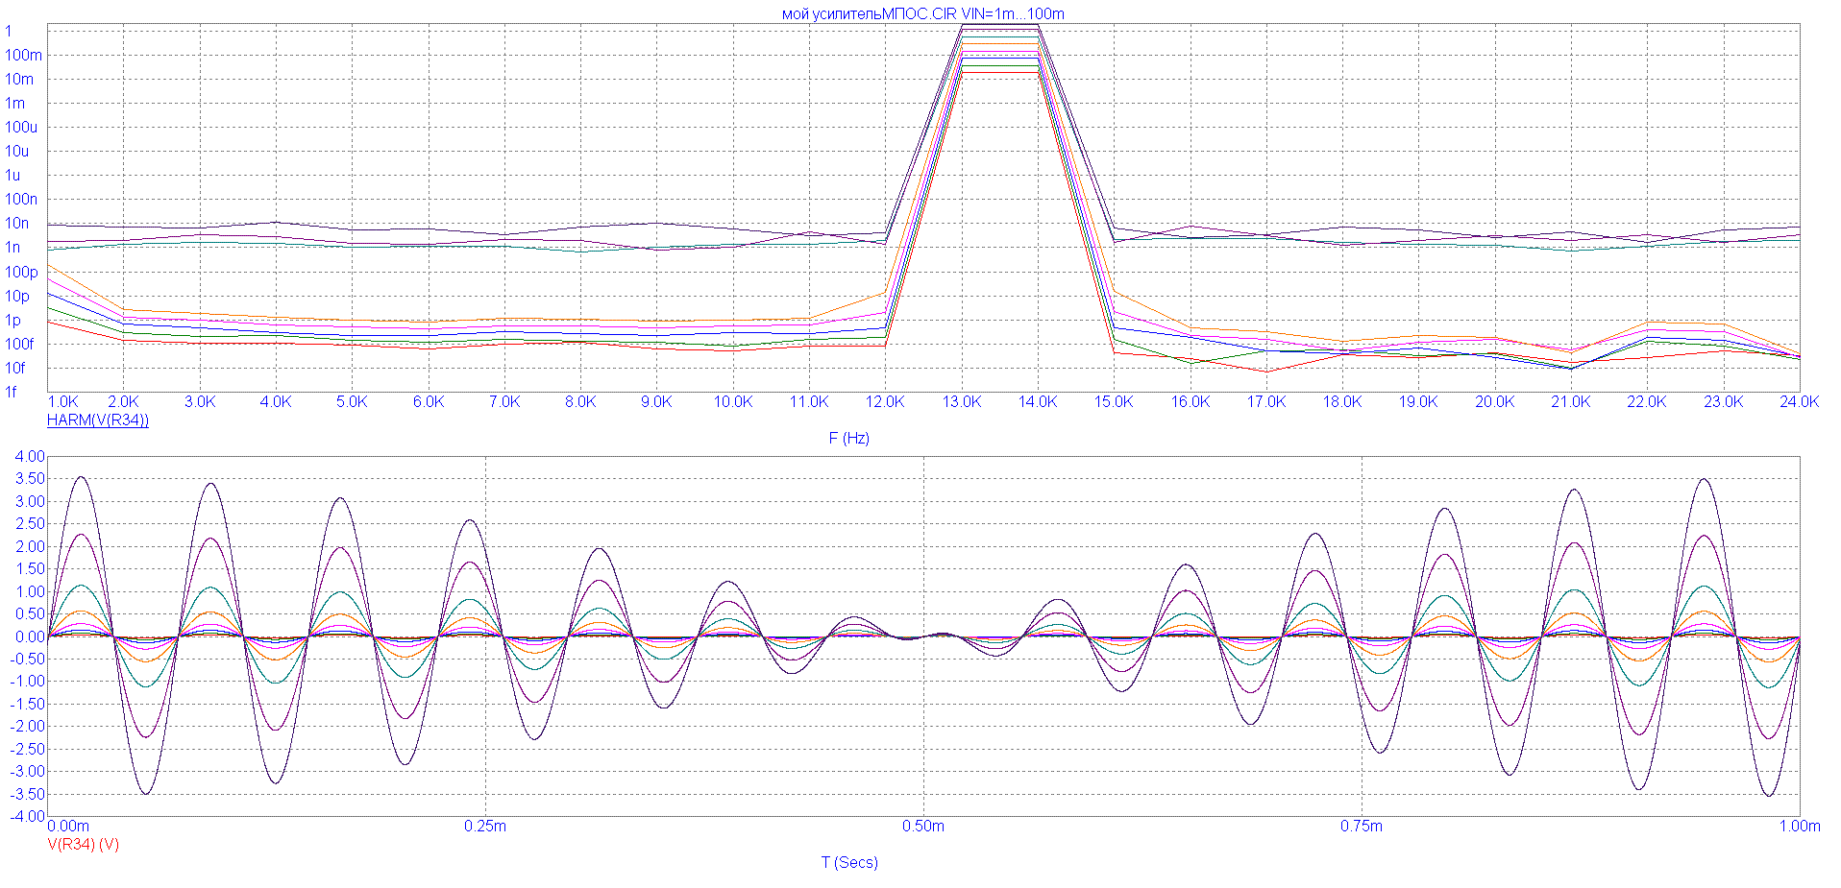The height and width of the screenshot is (888, 1841).
Task: Click the 100m amplitude tick on the harmonics plot
Action: (x=23, y=55)
